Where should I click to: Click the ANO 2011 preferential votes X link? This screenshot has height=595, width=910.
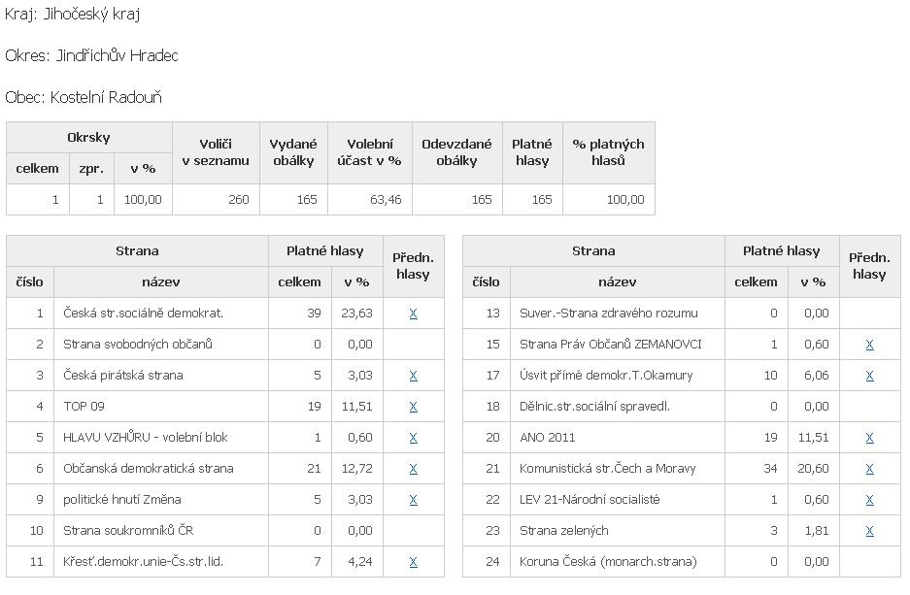coord(869,438)
